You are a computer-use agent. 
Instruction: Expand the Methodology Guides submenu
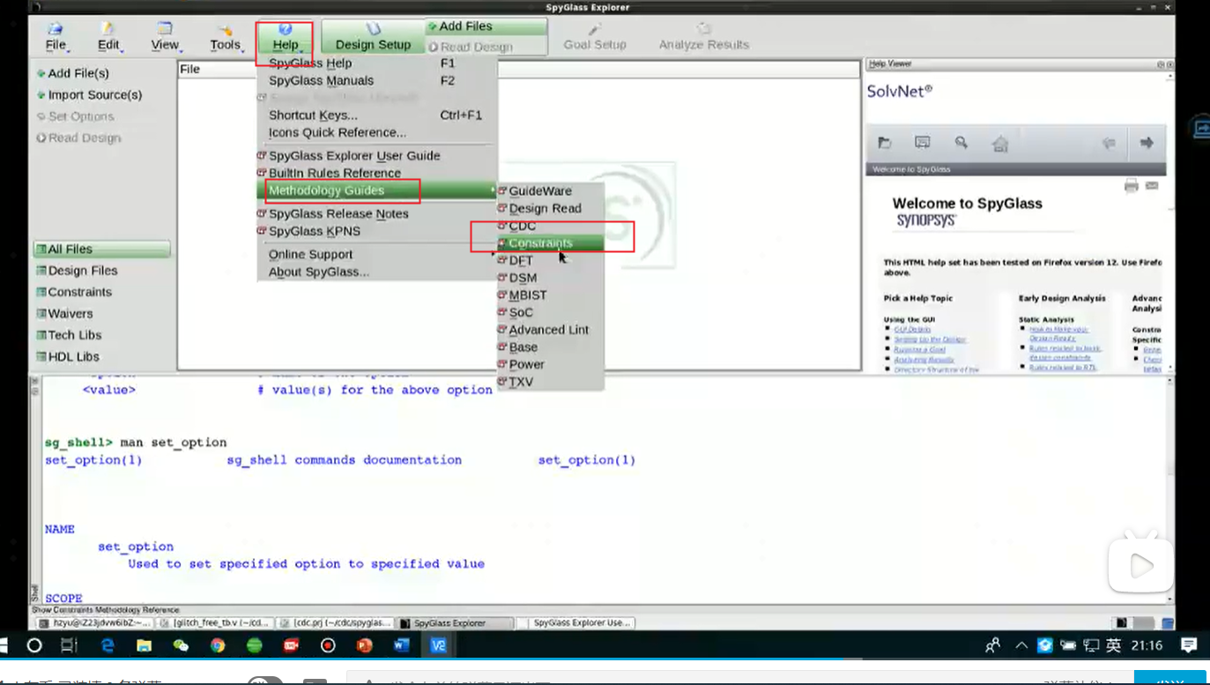pyautogui.click(x=377, y=190)
